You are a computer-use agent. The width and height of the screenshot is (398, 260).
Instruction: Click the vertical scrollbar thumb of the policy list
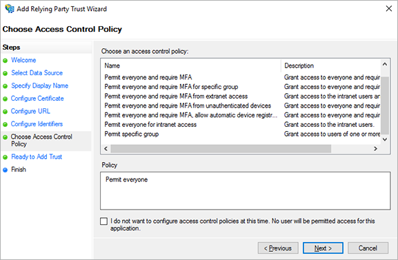(x=385, y=105)
